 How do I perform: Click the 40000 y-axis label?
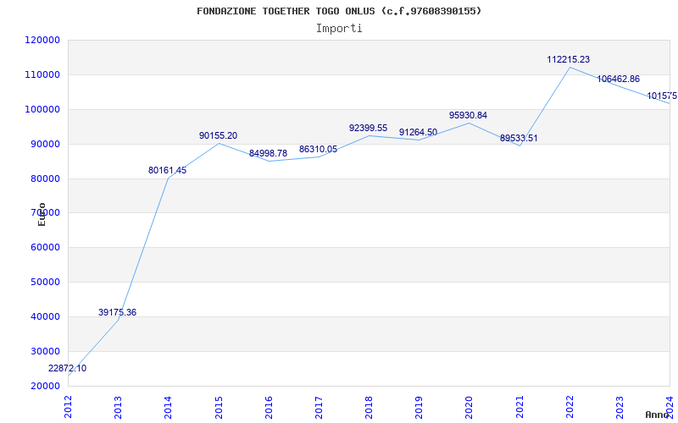(x=45, y=316)
